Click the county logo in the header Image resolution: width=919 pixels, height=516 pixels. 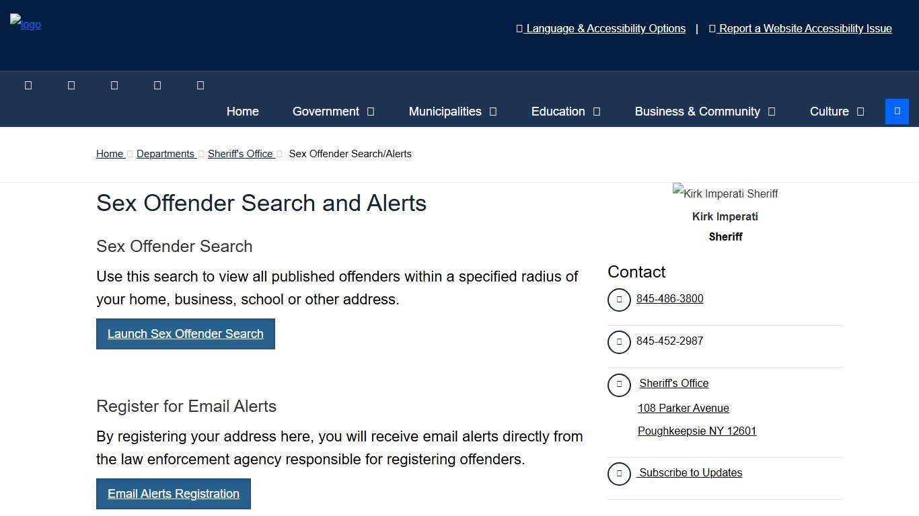pyautogui.click(x=25, y=24)
